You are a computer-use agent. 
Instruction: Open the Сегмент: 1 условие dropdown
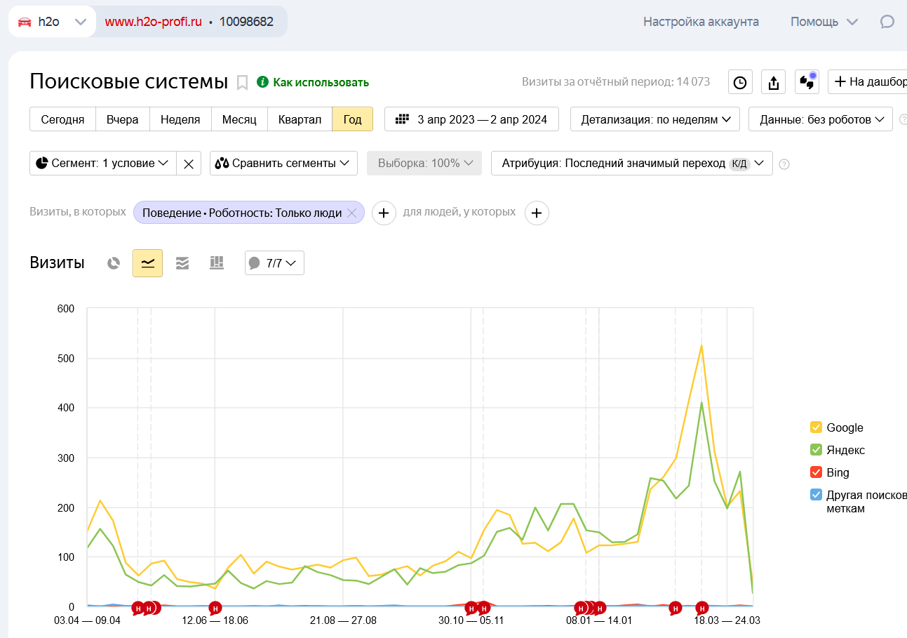pyautogui.click(x=103, y=164)
